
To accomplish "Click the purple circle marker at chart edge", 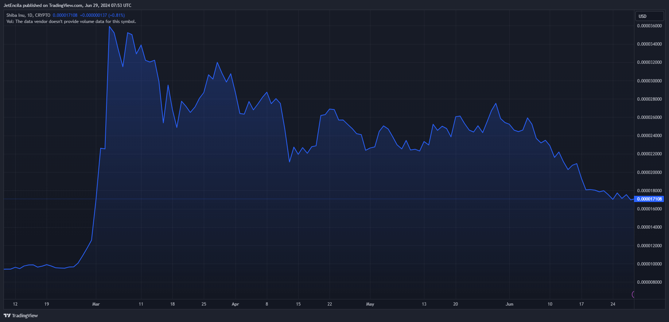I will 634,294.
